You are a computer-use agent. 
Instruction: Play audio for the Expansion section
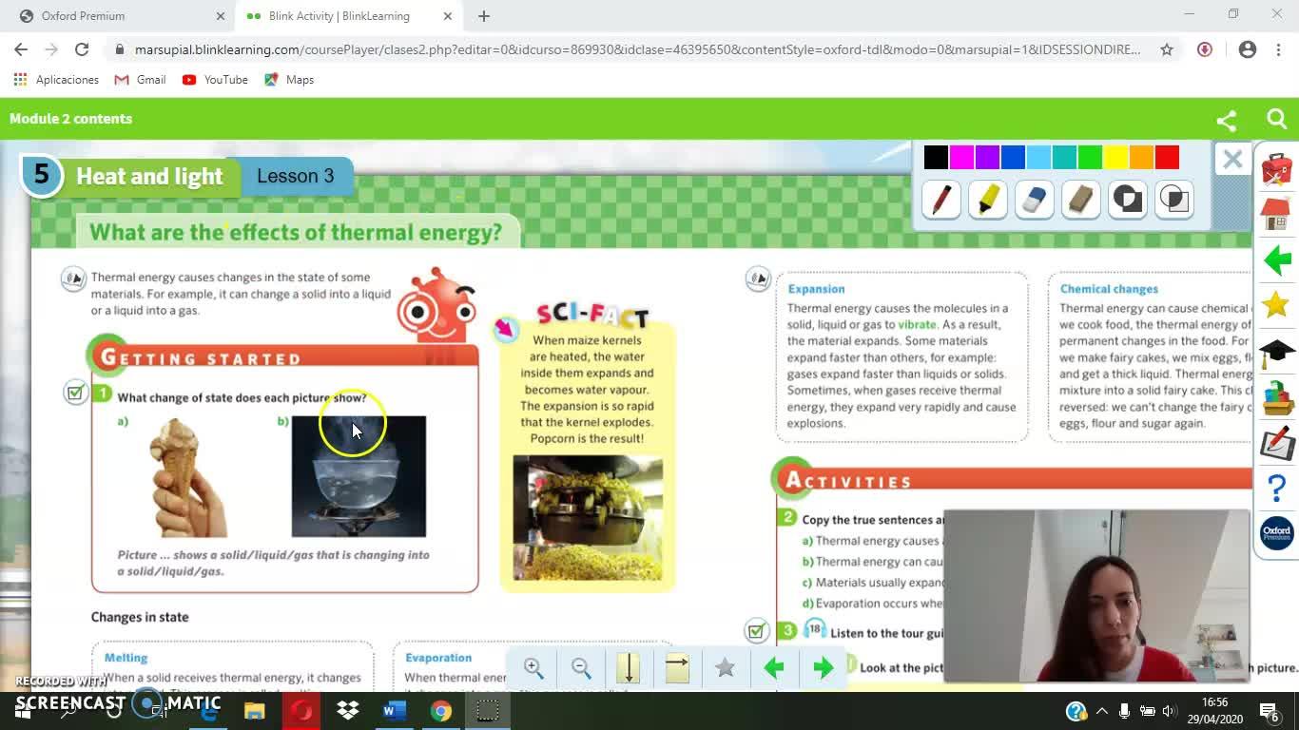[758, 279]
